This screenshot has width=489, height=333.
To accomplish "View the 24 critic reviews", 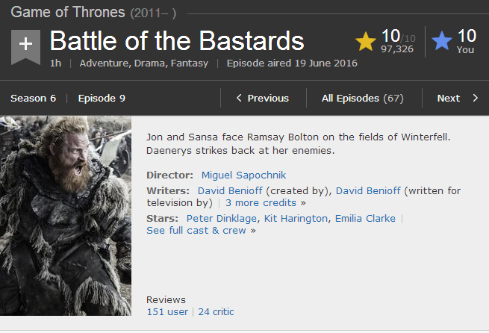I will click(216, 311).
